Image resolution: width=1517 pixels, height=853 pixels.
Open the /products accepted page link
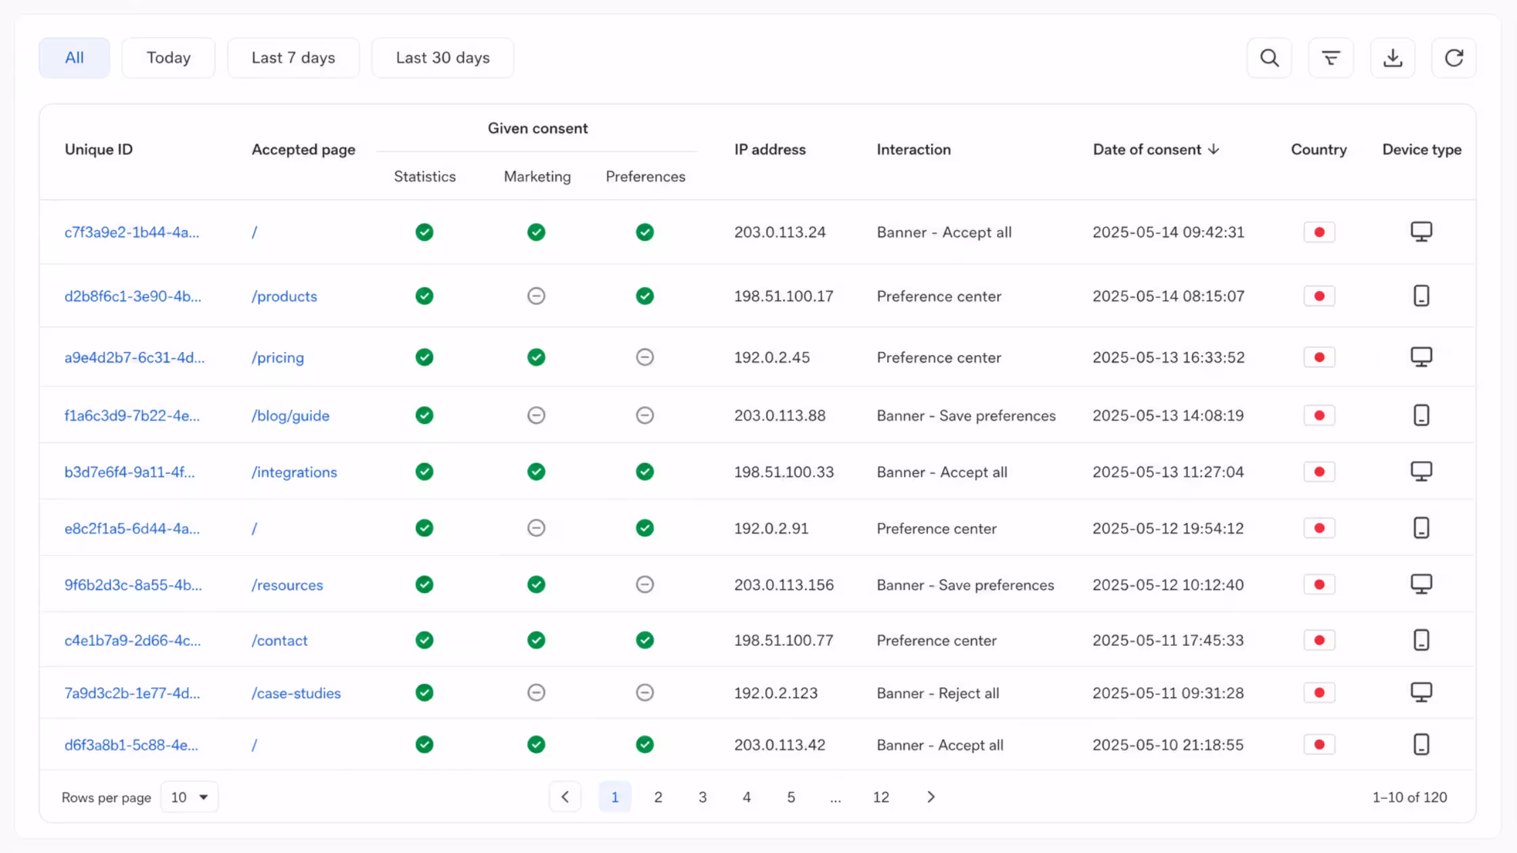point(284,296)
